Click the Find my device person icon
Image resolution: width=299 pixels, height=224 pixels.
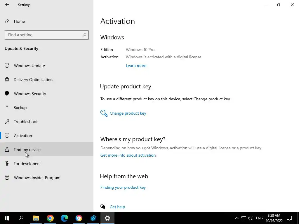click(x=7, y=149)
